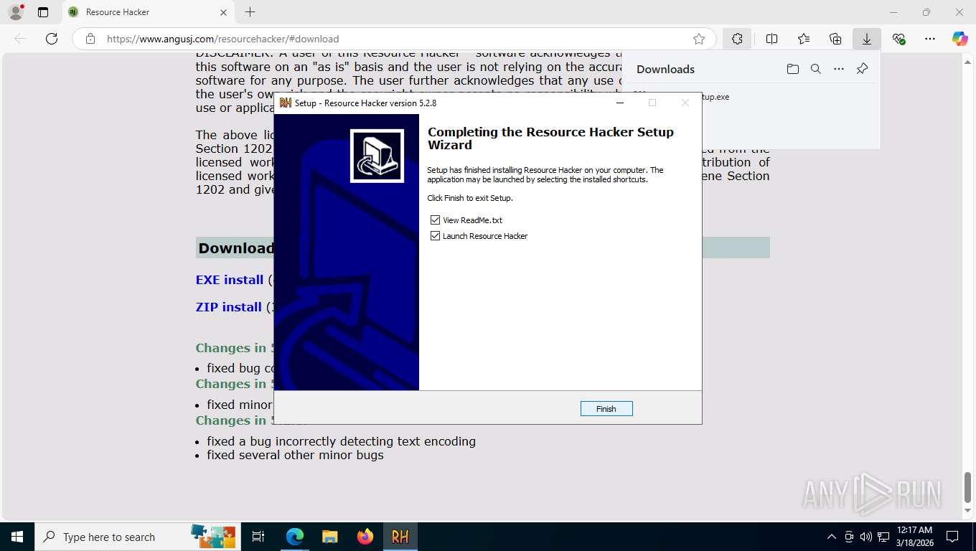The image size is (976, 551).
Task: Add this page to favorites star
Action: pos(699,39)
